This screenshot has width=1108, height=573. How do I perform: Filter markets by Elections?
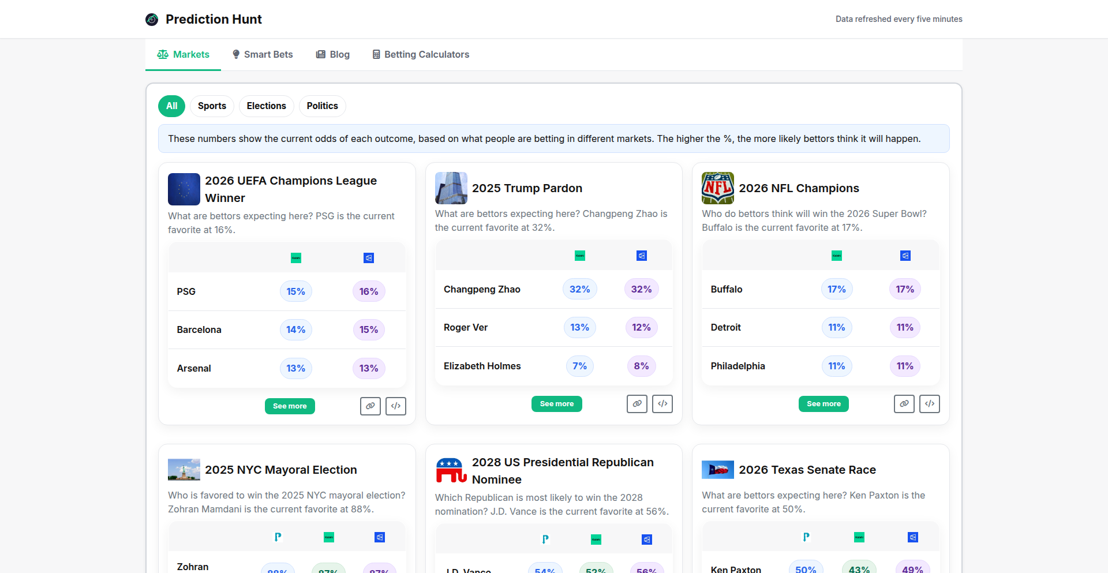tap(266, 106)
